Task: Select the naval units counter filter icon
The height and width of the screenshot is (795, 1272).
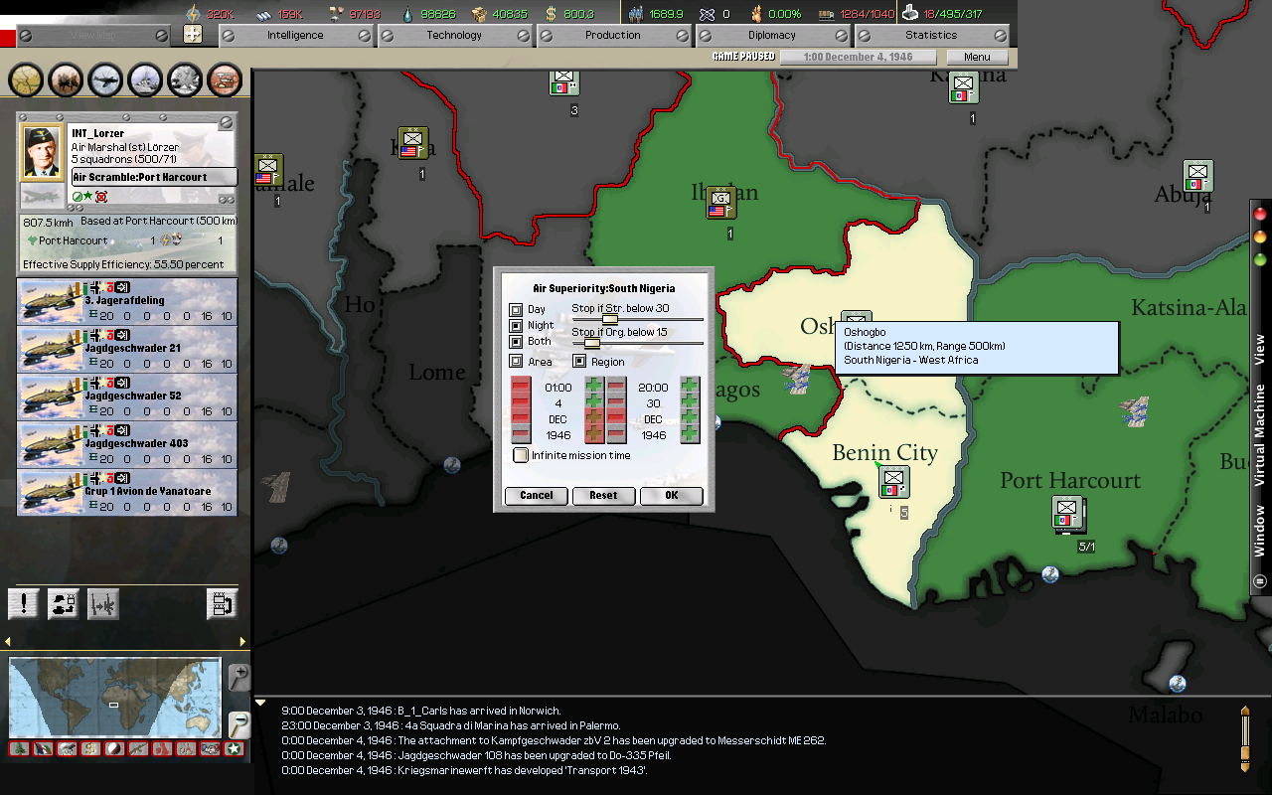Action: (145, 79)
